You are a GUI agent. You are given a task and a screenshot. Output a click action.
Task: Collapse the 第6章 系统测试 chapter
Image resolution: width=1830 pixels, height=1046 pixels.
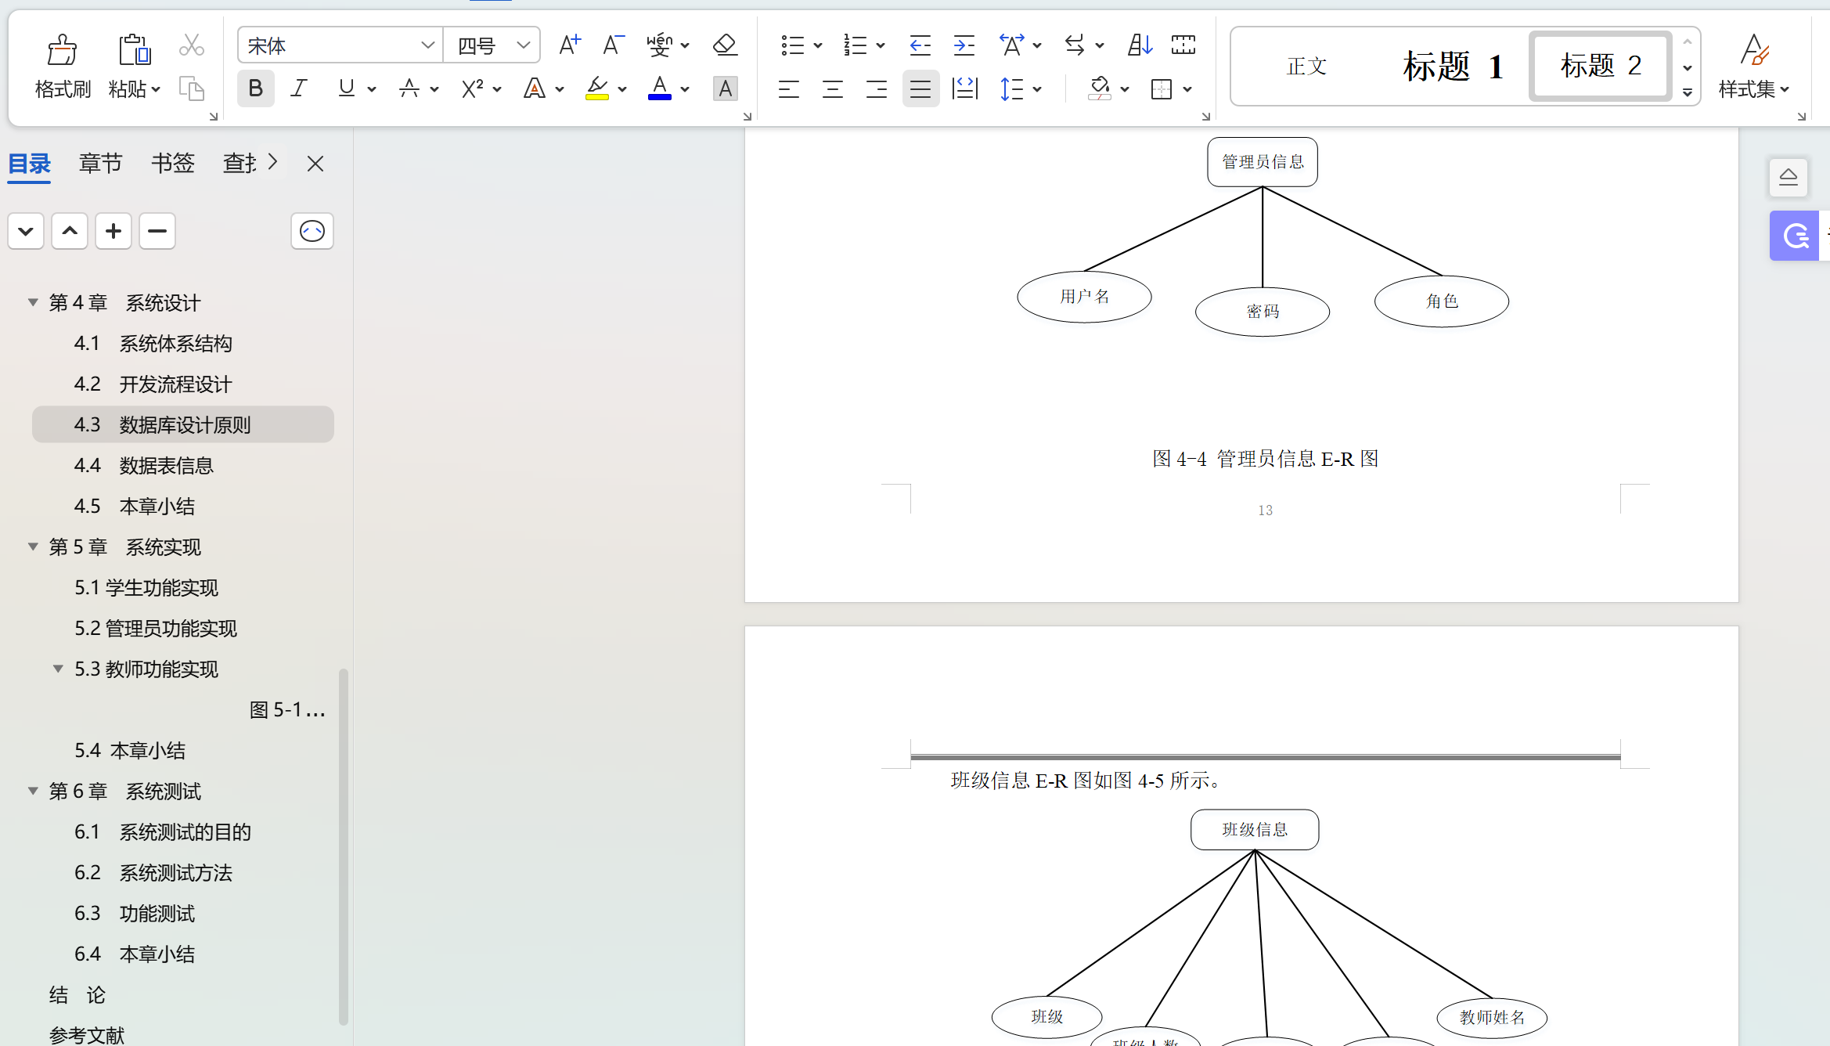pyautogui.click(x=32, y=791)
